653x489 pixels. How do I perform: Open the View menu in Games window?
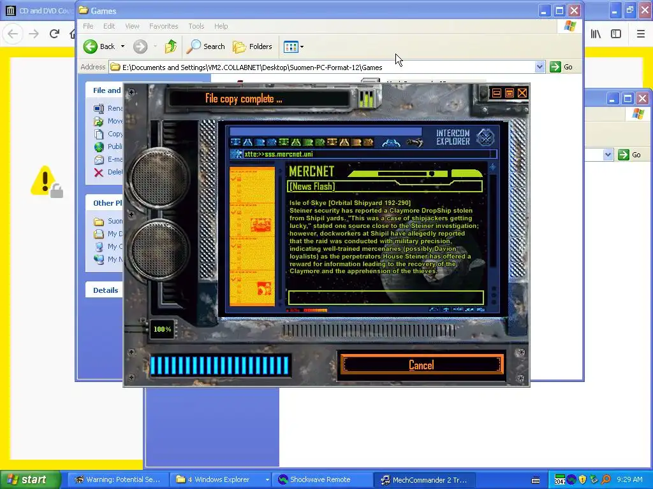pos(133,26)
